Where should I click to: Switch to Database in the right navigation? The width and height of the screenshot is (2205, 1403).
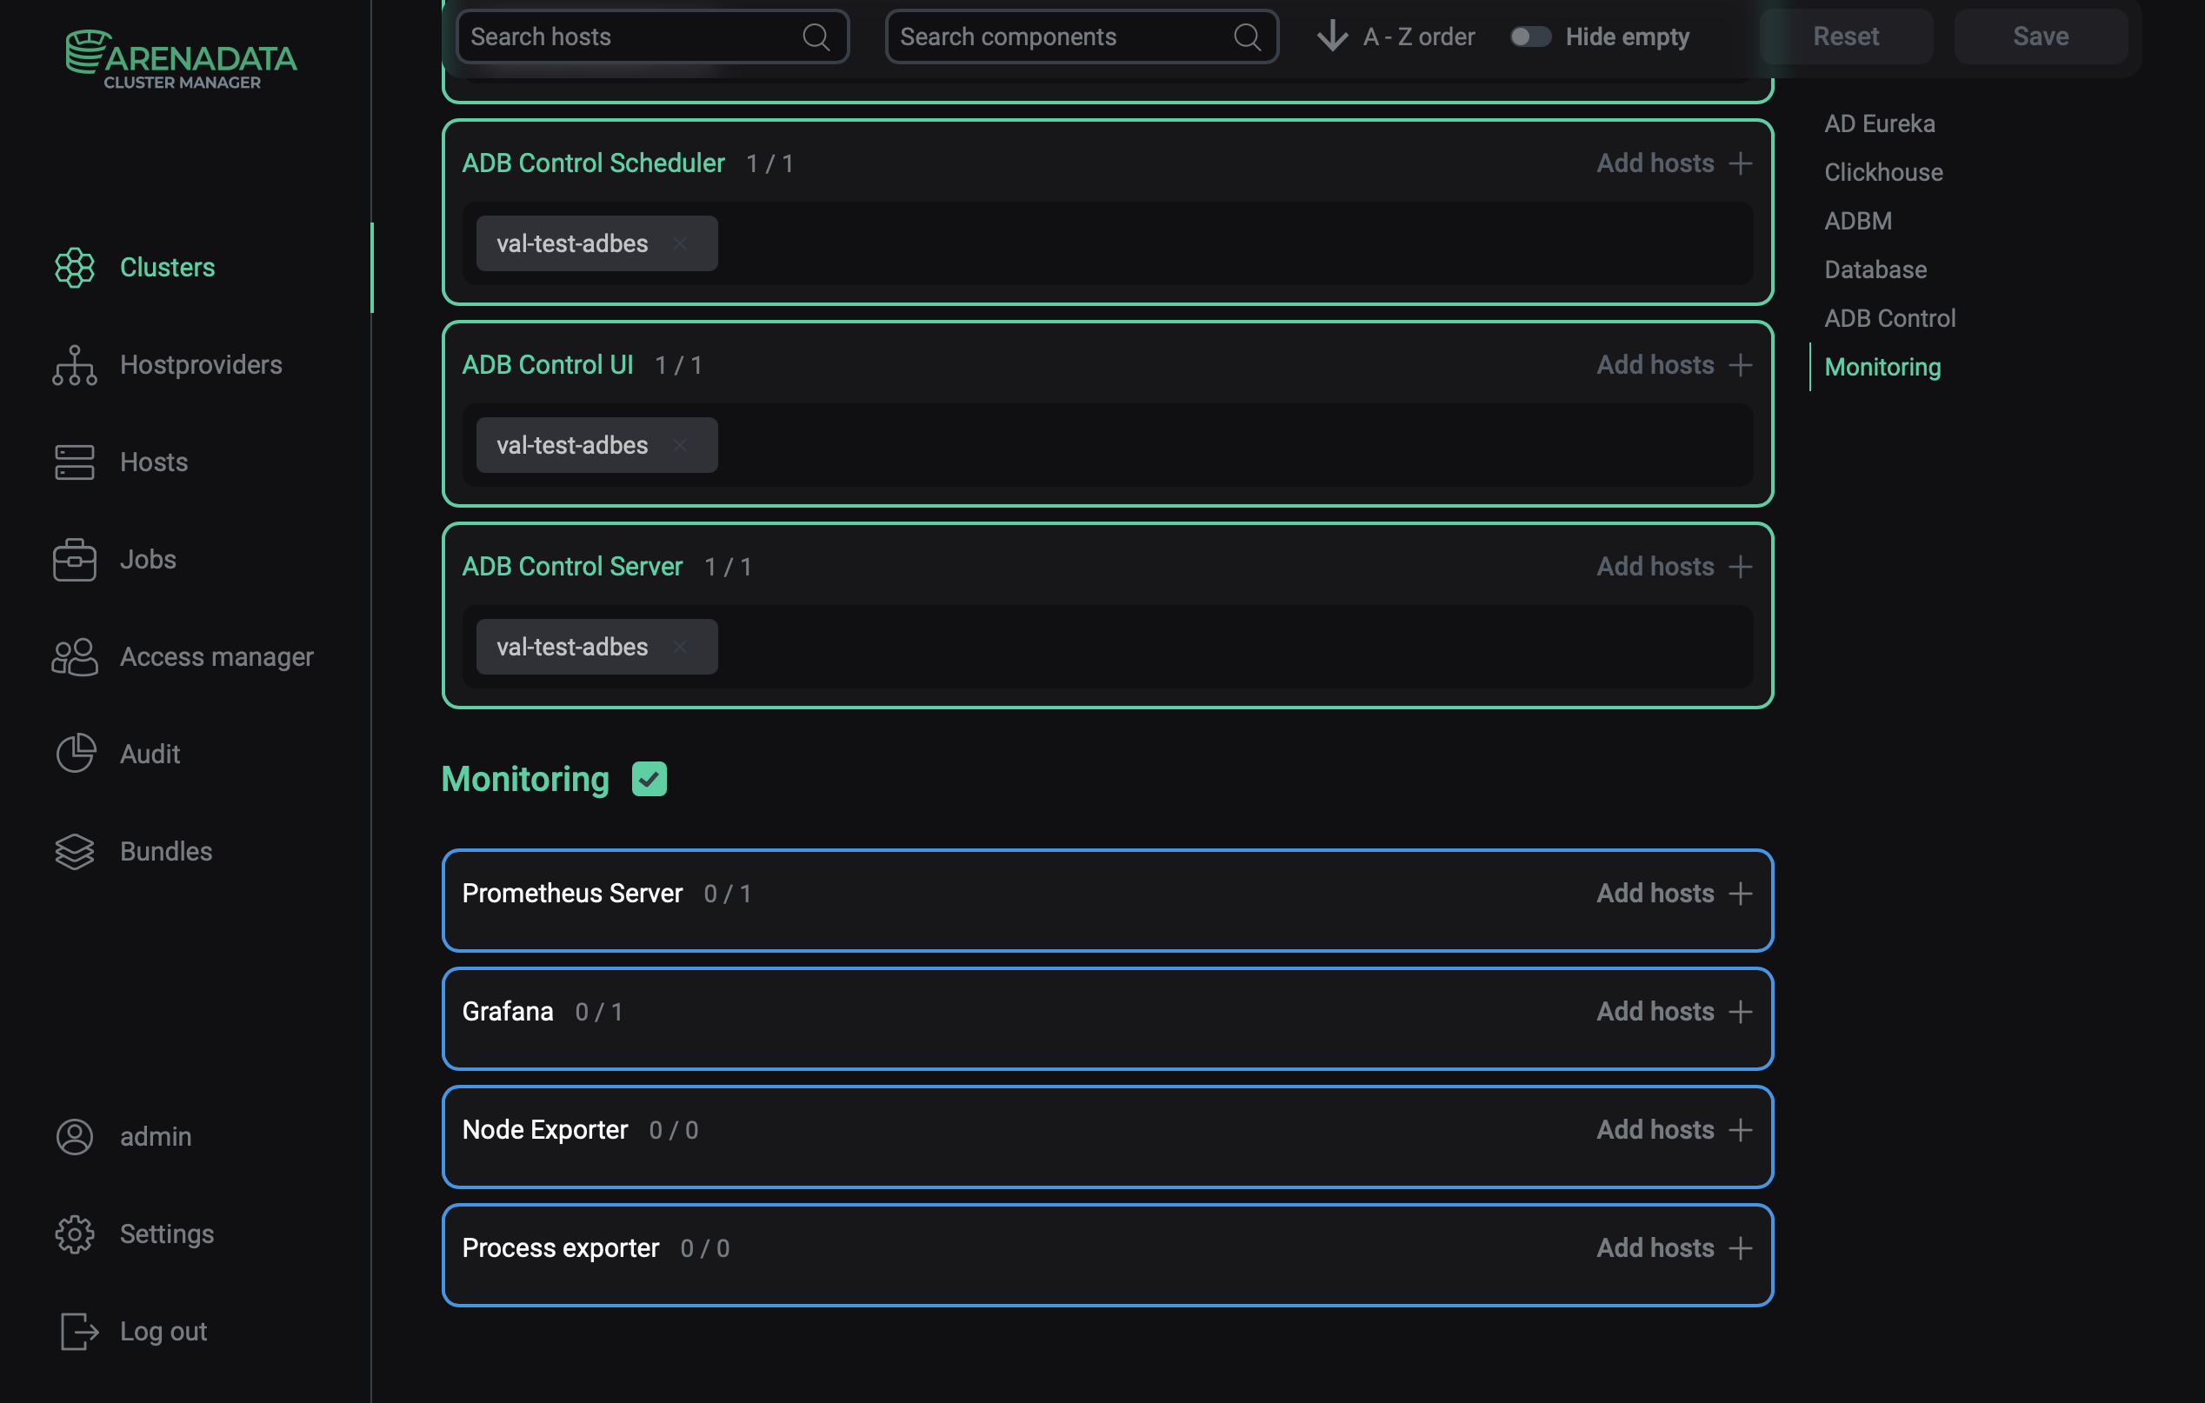coord(1875,269)
